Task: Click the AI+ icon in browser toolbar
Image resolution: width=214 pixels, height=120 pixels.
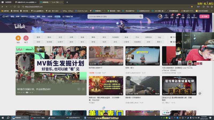Action: tap(198, 7)
